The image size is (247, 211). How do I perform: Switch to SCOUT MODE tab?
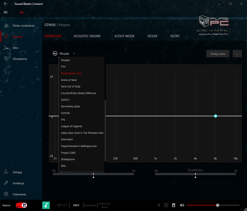click(x=125, y=36)
